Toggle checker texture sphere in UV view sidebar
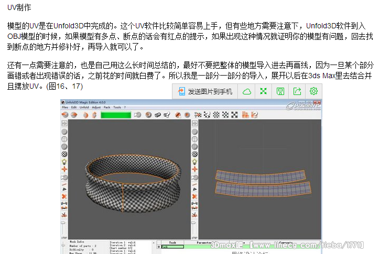The image size is (379, 254). coord(194,154)
